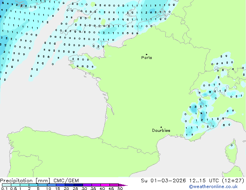
Task: Click the legend value 35
Action: [93, 188]
